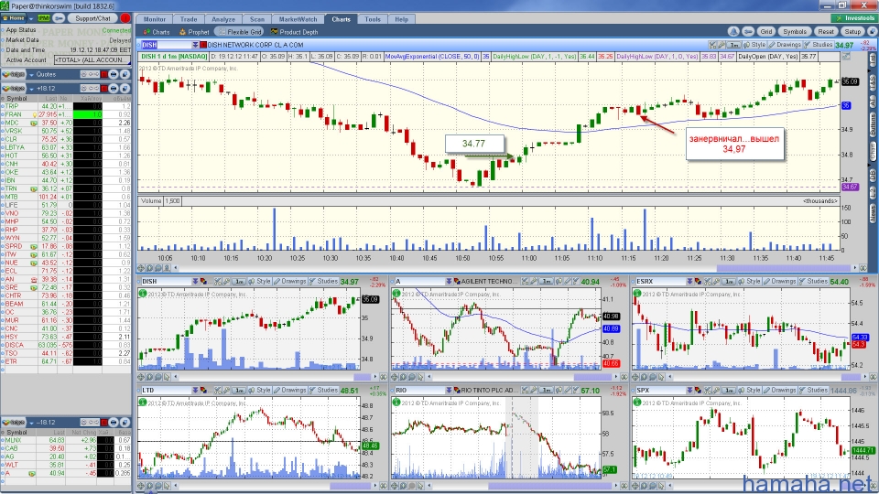Image resolution: width=879 pixels, height=494 pixels.
Task: Click the Ind vertical tab on the right edge
Action: [x=873, y=59]
